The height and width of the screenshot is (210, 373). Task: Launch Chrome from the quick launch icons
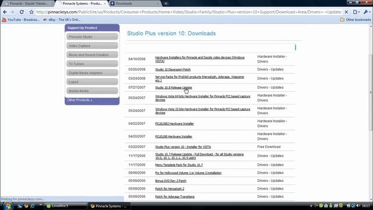pyautogui.click(x=26, y=206)
